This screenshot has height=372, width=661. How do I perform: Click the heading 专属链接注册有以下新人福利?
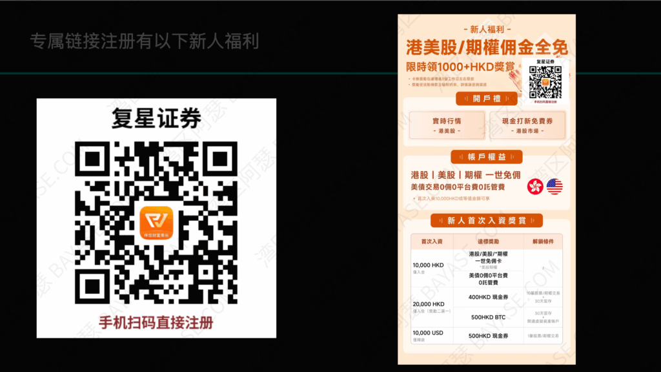tap(145, 41)
